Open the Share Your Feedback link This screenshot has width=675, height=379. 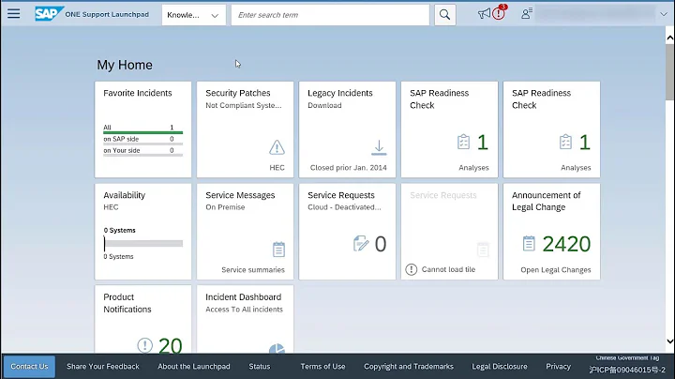(103, 367)
